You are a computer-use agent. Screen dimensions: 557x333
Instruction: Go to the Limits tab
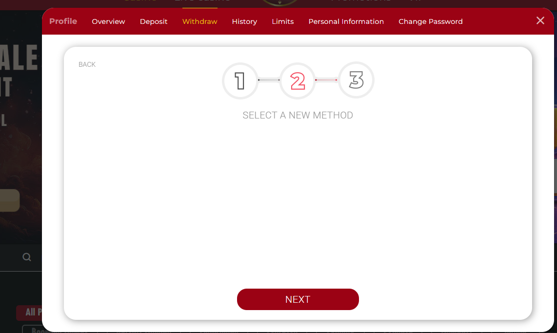tap(282, 21)
